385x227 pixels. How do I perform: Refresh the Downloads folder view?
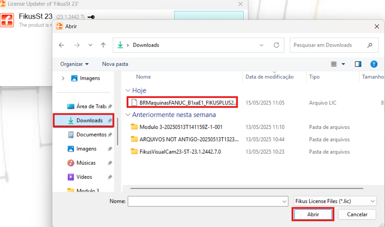tap(277, 45)
